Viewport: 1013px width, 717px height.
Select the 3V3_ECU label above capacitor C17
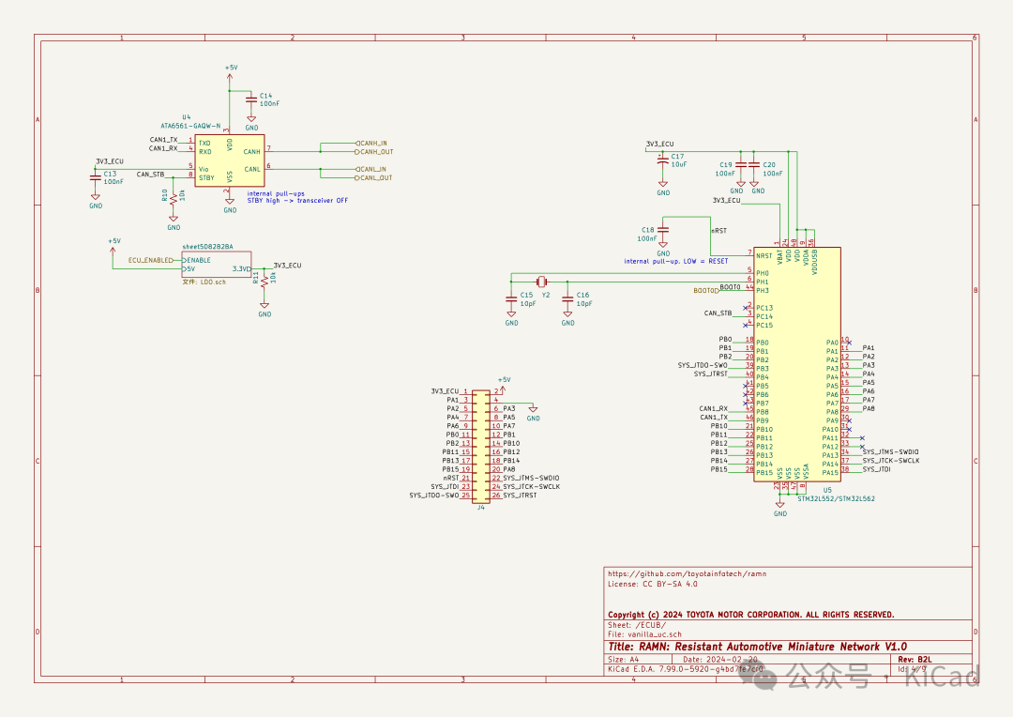pyautogui.click(x=660, y=145)
